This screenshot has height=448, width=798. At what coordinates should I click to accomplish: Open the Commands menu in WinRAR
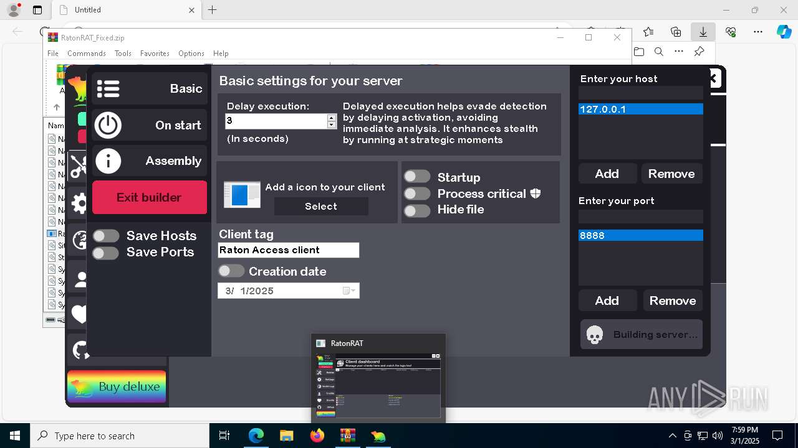[x=87, y=54]
